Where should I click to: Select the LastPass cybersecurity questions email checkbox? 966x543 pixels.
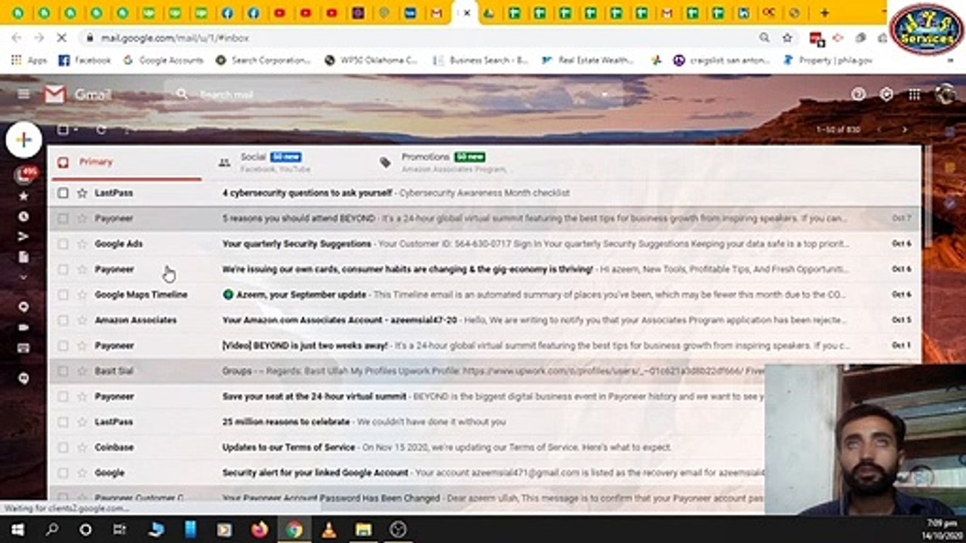click(63, 193)
